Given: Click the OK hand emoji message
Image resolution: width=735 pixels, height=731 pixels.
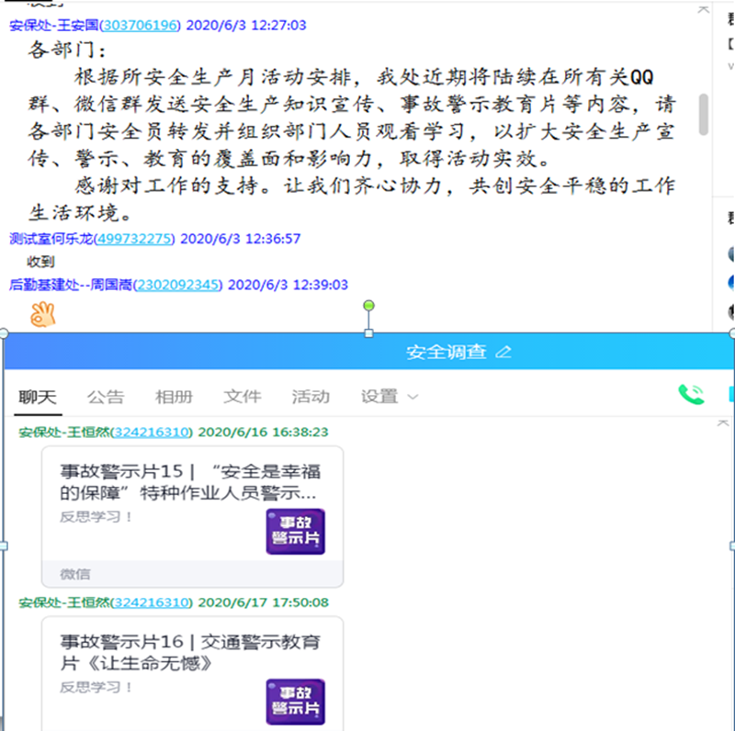Looking at the screenshot, I should [41, 314].
